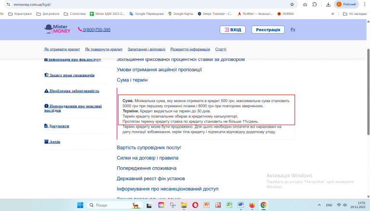Open the Усі закладки folder
The image size is (370, 211).
(x=355, y=13)
